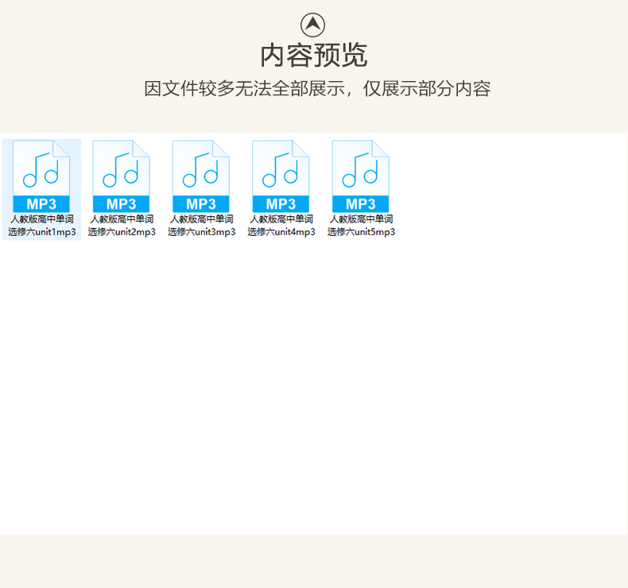Select the 选修六unit3mp3 MP3 file icon

[x=200, y=176]
